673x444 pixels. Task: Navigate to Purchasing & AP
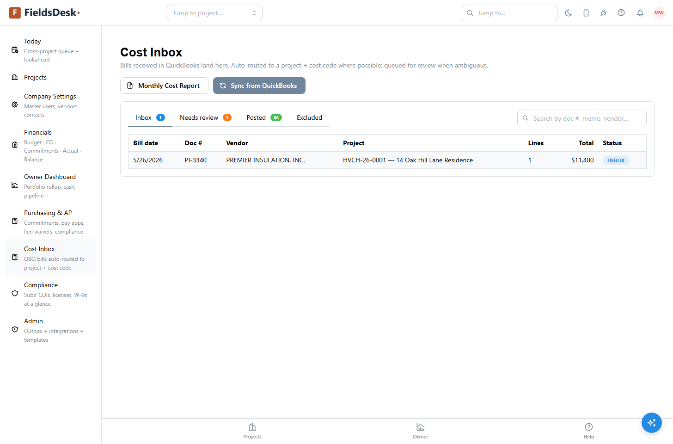(50, 222)
